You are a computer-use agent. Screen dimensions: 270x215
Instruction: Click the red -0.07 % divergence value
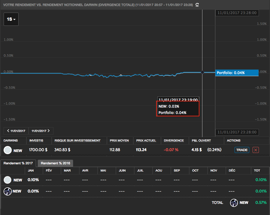tap(171, 150)
